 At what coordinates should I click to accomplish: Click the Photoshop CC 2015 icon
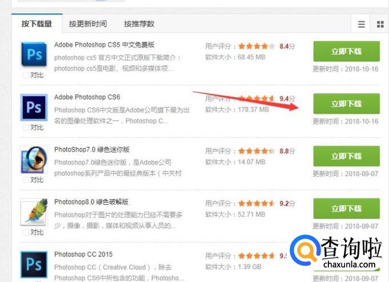(x=34, y=264)
